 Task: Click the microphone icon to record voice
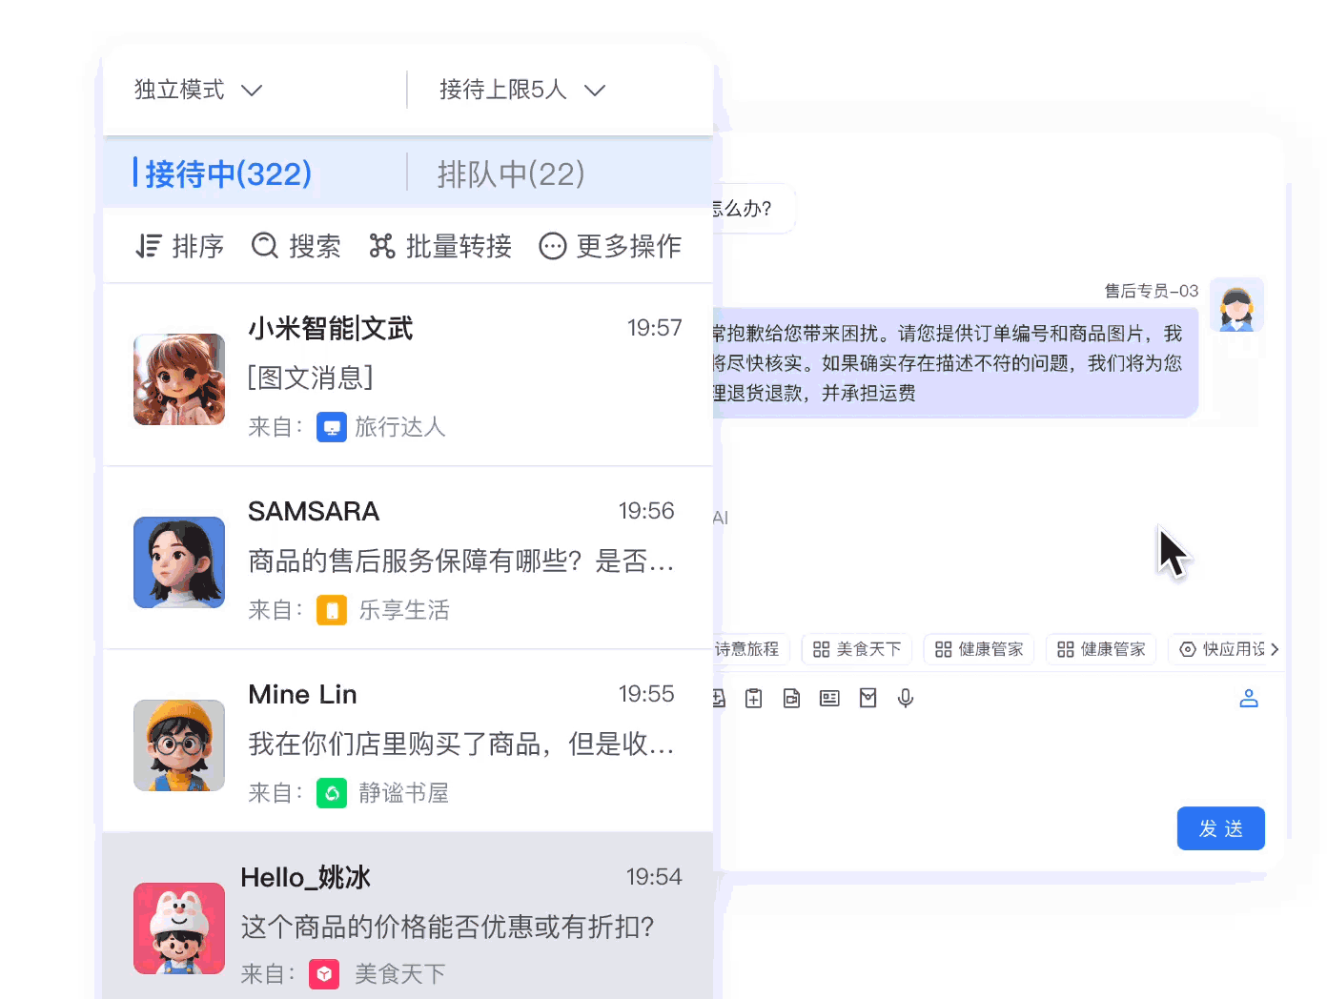coord(906,698)
